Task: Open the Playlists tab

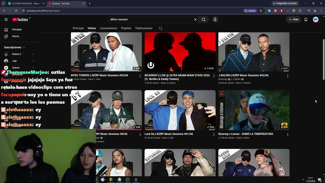Action: (126, 28)
